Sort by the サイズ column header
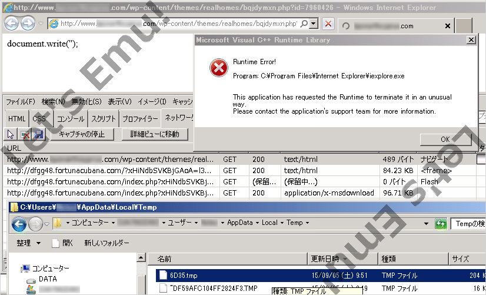This screenshot has width=486, height=295. point(468,258)
